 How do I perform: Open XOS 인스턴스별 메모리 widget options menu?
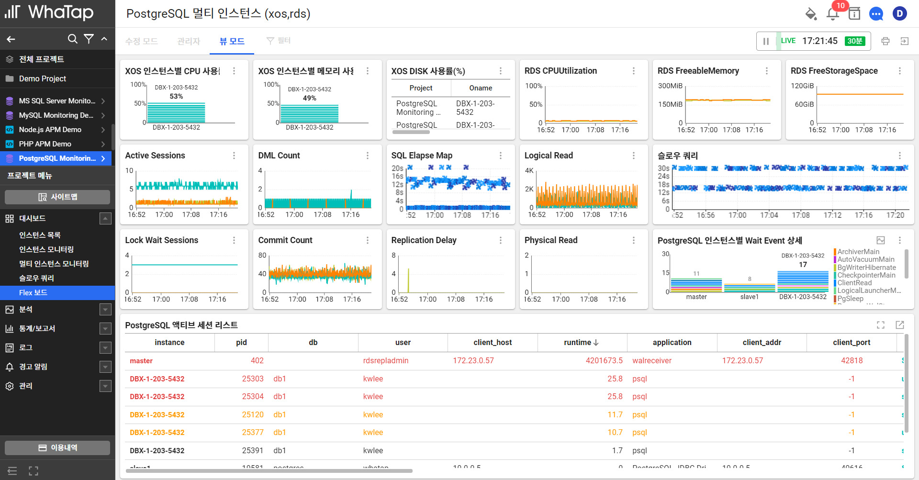(368, 71)
